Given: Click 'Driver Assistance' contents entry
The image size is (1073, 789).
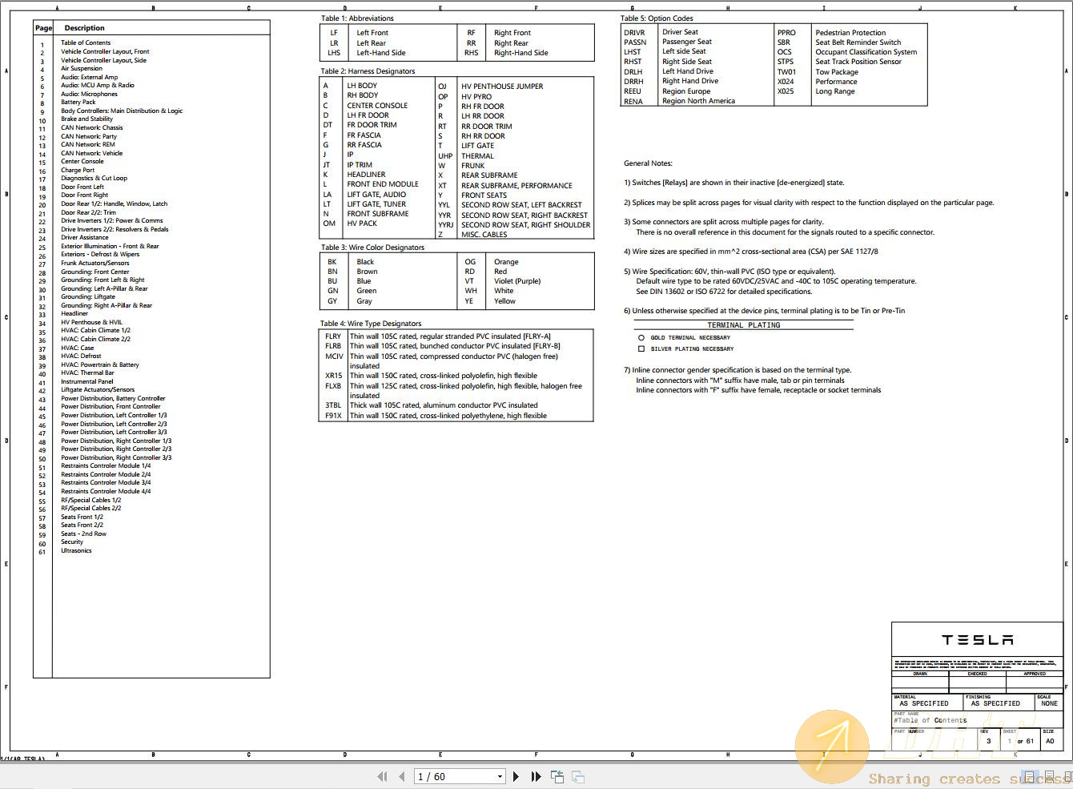Looking at the screenshot, I should point(85,237).
